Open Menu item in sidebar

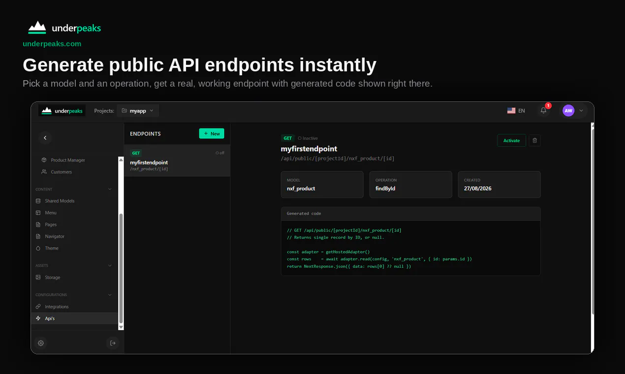pos(51,213)
